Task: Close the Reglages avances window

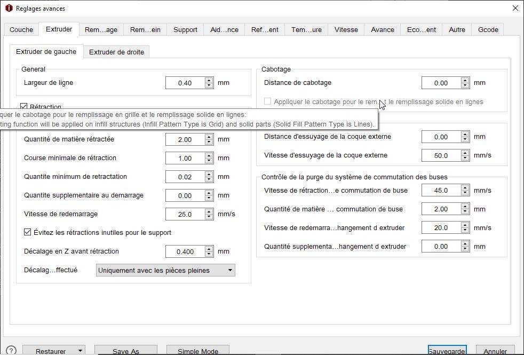Action: point(515,8)
